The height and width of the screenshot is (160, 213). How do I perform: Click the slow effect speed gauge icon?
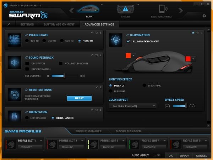tap(167, 106)
